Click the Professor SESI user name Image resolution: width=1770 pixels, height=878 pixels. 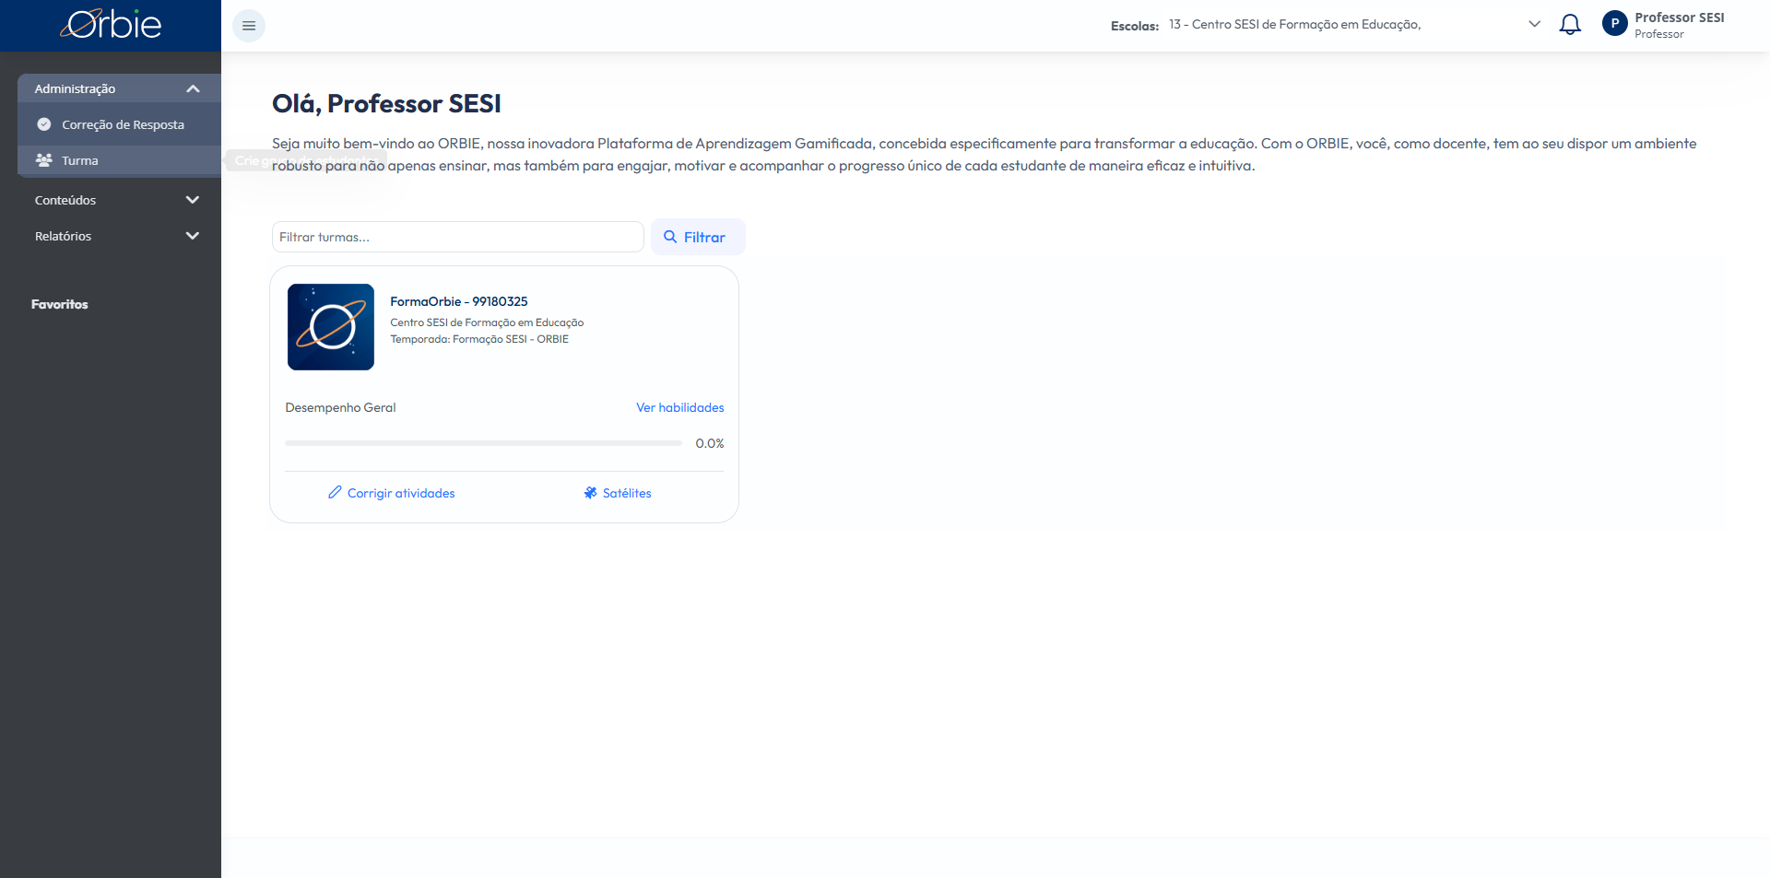1680,18
